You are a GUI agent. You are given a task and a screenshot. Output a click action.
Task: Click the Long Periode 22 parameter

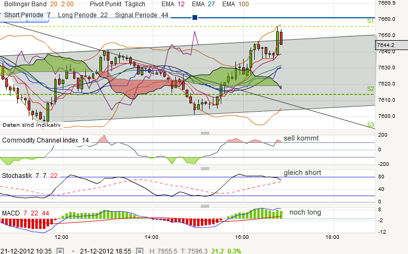click(x=83, y=15)
